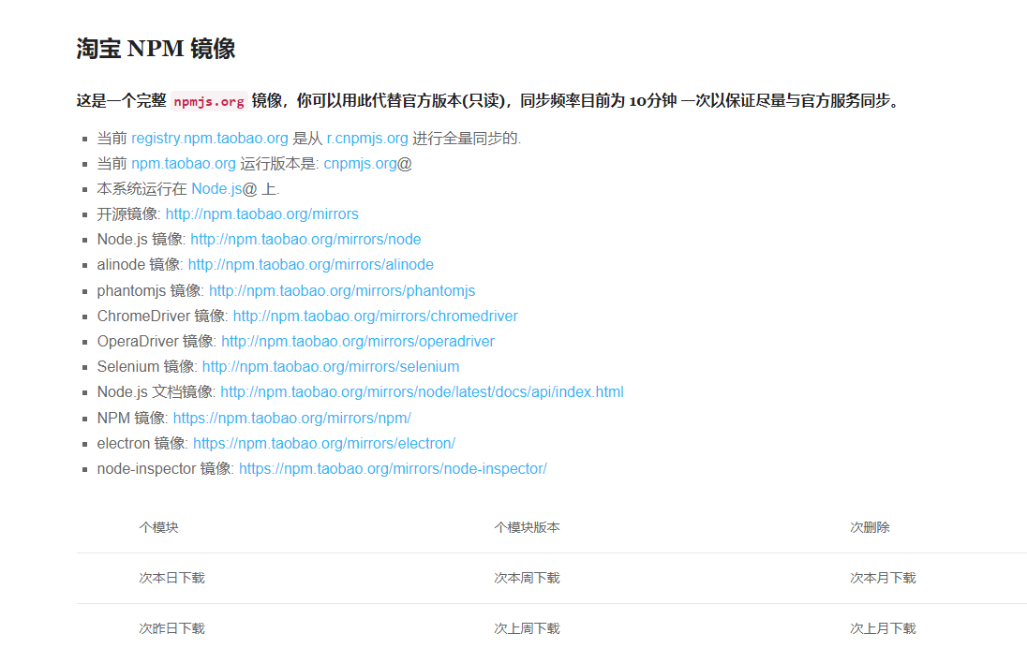The height and width of the screenshot is (648, 1027).
Task: Visit the OperaDriver mirror link
Action: (358, 342)
